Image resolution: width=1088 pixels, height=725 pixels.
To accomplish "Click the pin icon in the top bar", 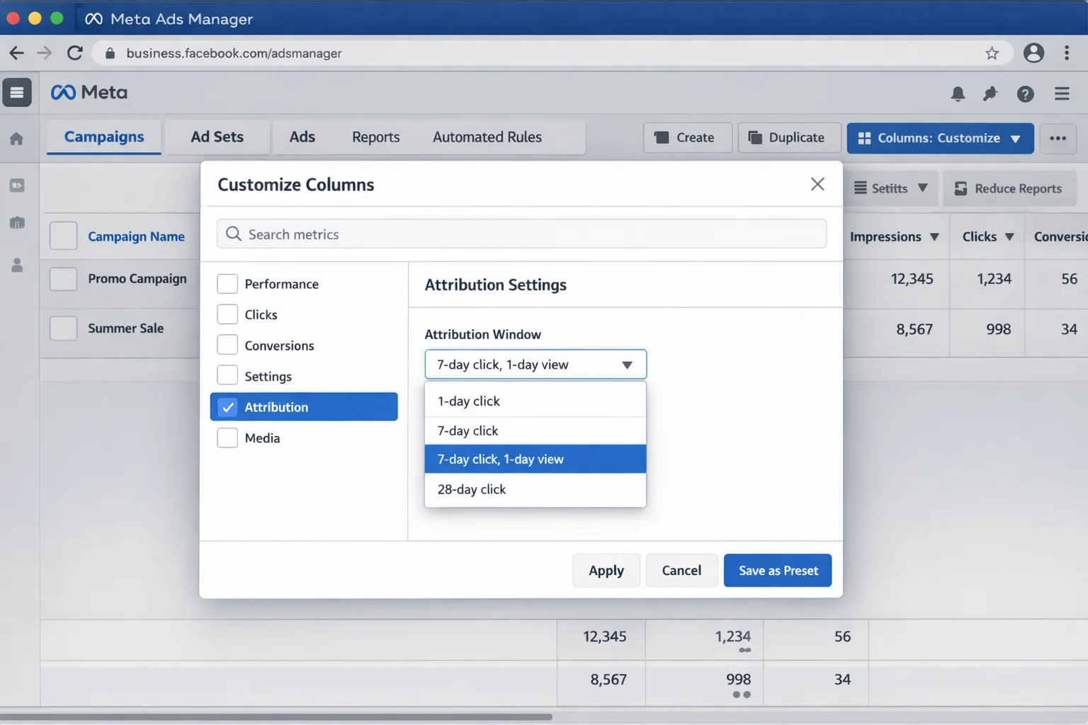I will coord(991,93).
